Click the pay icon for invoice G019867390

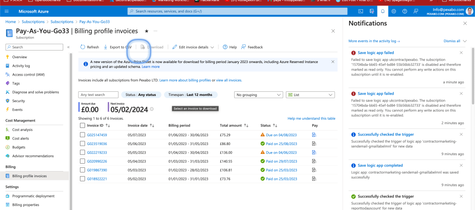314,170
